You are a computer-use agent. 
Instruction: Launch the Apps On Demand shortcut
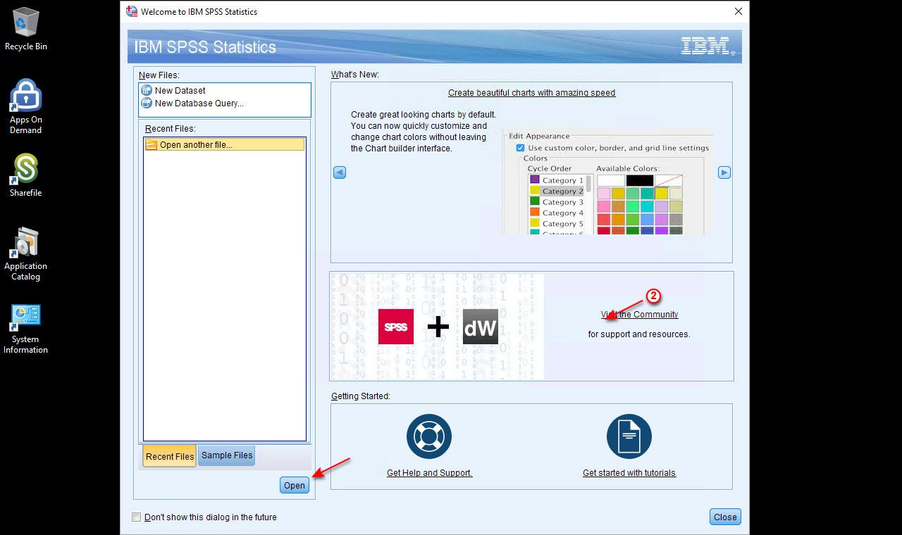coord(26,96)
